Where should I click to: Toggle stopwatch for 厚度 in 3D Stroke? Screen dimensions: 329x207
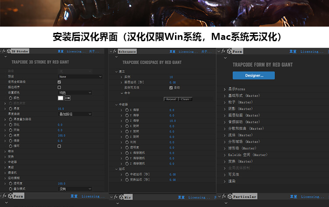click(x=11, y=109)
